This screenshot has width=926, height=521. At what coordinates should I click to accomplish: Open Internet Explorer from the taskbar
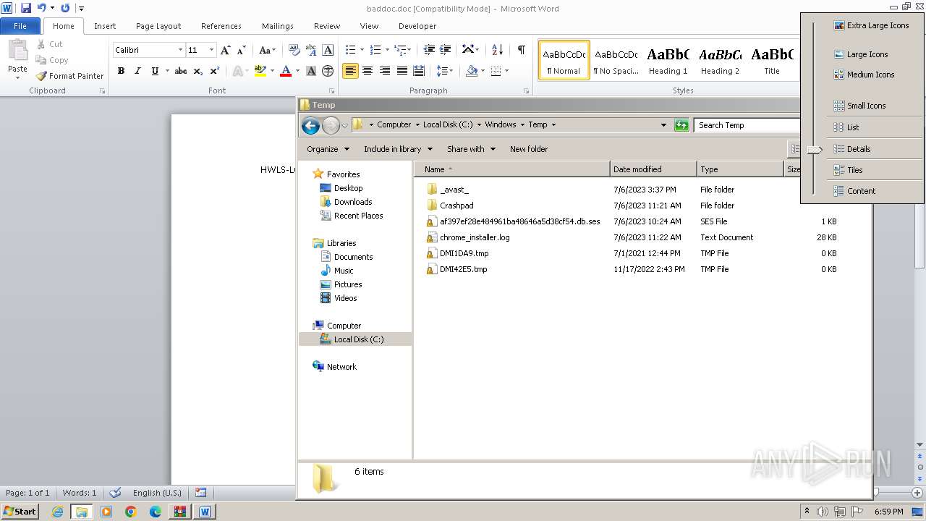coord(57,512)
